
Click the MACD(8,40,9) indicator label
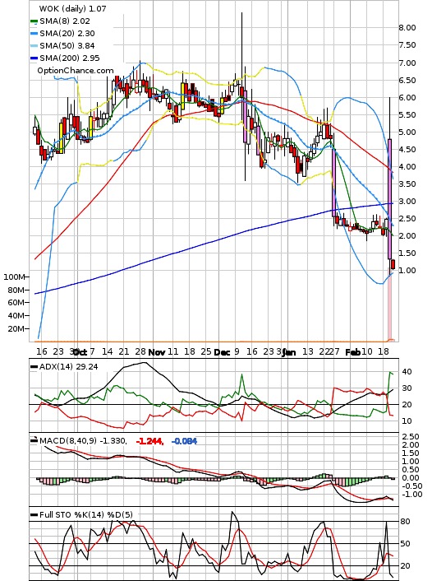pos(68,441)
